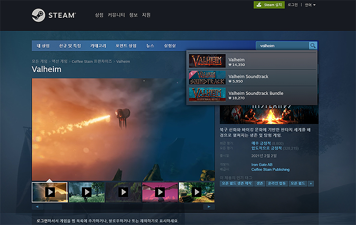Click 모든 게임 breadcrumb link
This screenshot has width=356, height=225.
(x=39, y=61)
